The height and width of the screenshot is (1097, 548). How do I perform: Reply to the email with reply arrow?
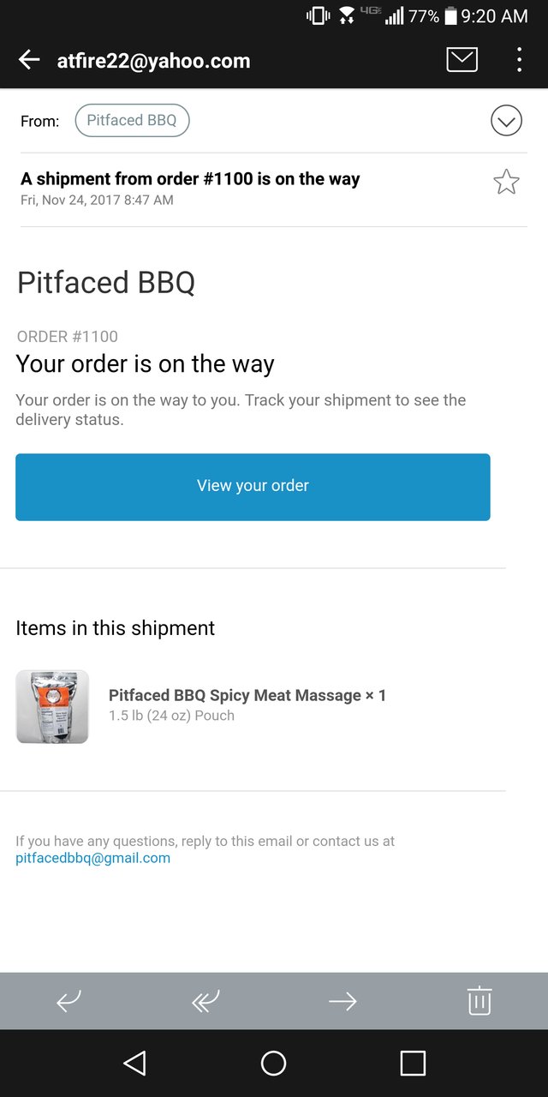coord(68,1000)
